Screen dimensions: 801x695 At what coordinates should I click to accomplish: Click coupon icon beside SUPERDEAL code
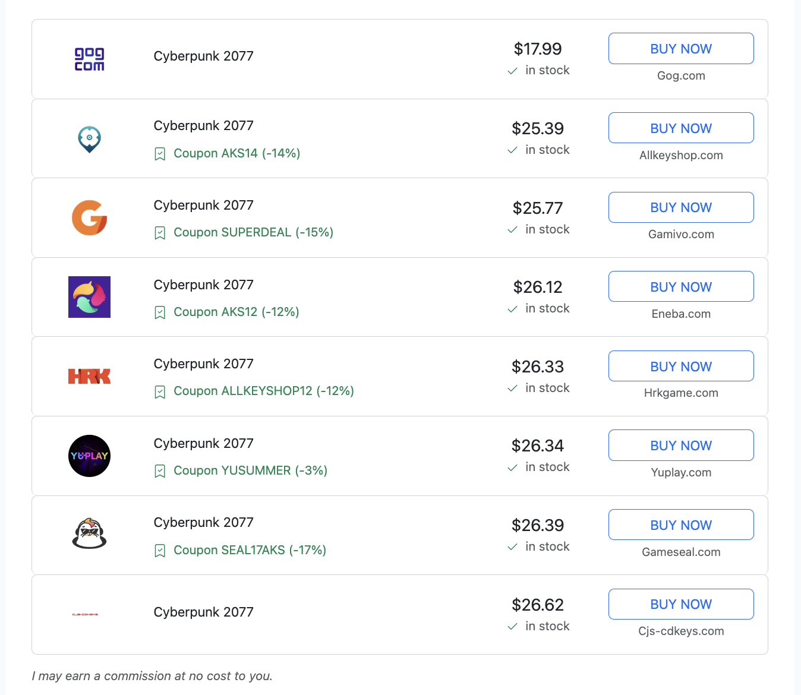click(160, 233)
